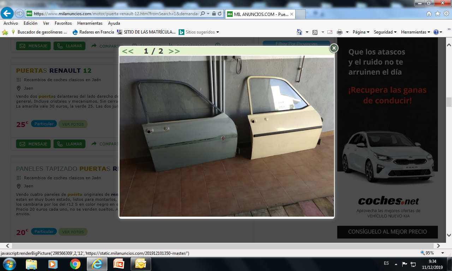Go to previous photo in gallery

pos(127,51)
